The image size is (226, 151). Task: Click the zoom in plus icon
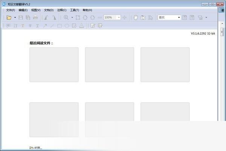coord(125,18)
